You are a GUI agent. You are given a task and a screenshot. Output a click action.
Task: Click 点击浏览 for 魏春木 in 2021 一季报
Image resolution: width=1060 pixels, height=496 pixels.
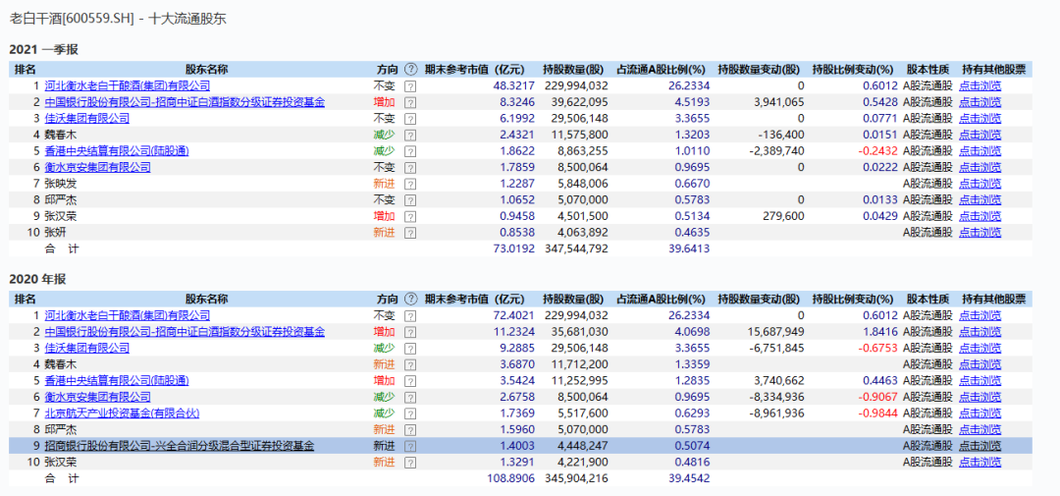click(980, 135)
